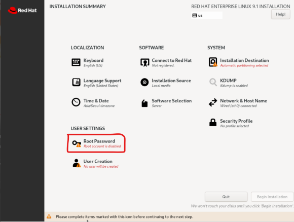Screen dimensions: 294x222
Task: Click the KDUMP magnifier icon
Action: 213,82
